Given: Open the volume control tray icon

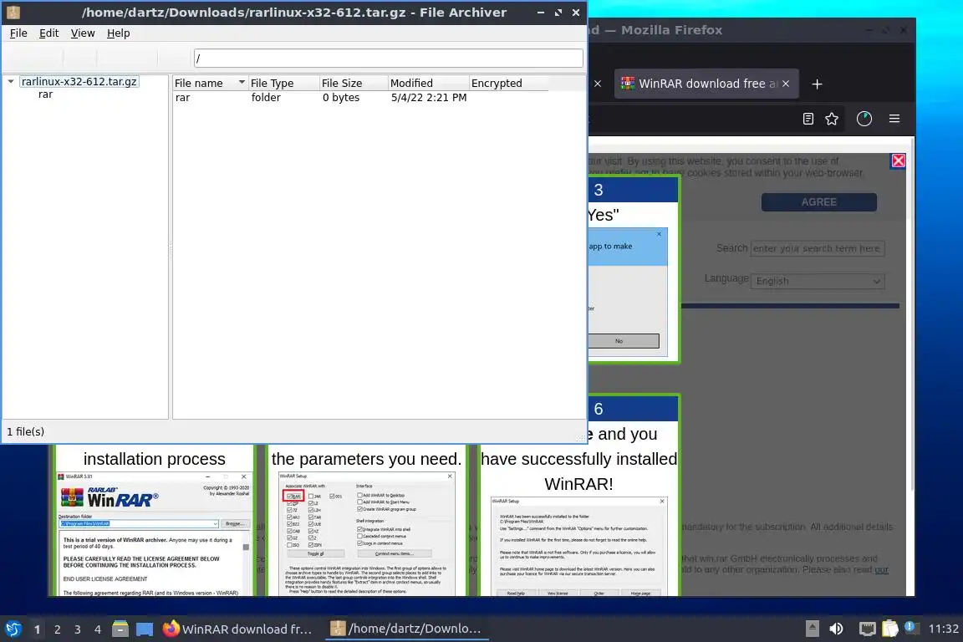Looking at the screenshot, I should coord(836,629).
